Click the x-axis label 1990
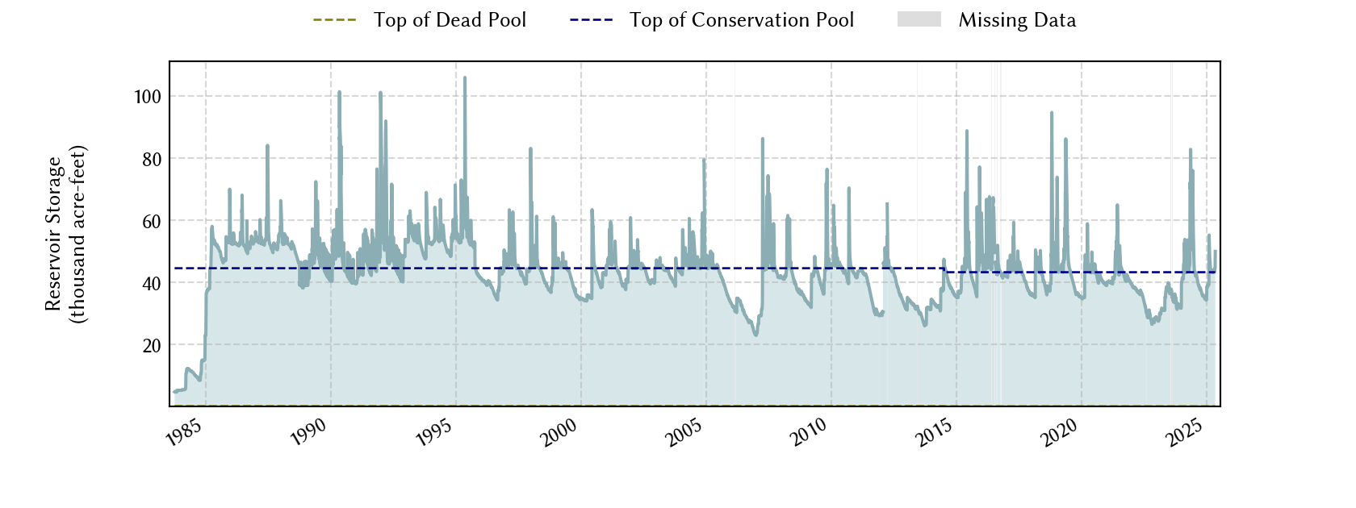The height and width of the screenshot is (508, 1356). (309, 433)
